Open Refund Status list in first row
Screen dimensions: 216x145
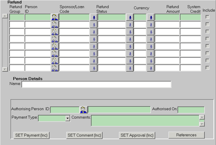(130, 17)
